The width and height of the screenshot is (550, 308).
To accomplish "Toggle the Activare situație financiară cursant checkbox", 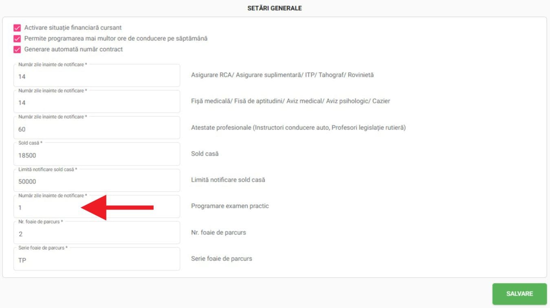I will click(17, 28).
